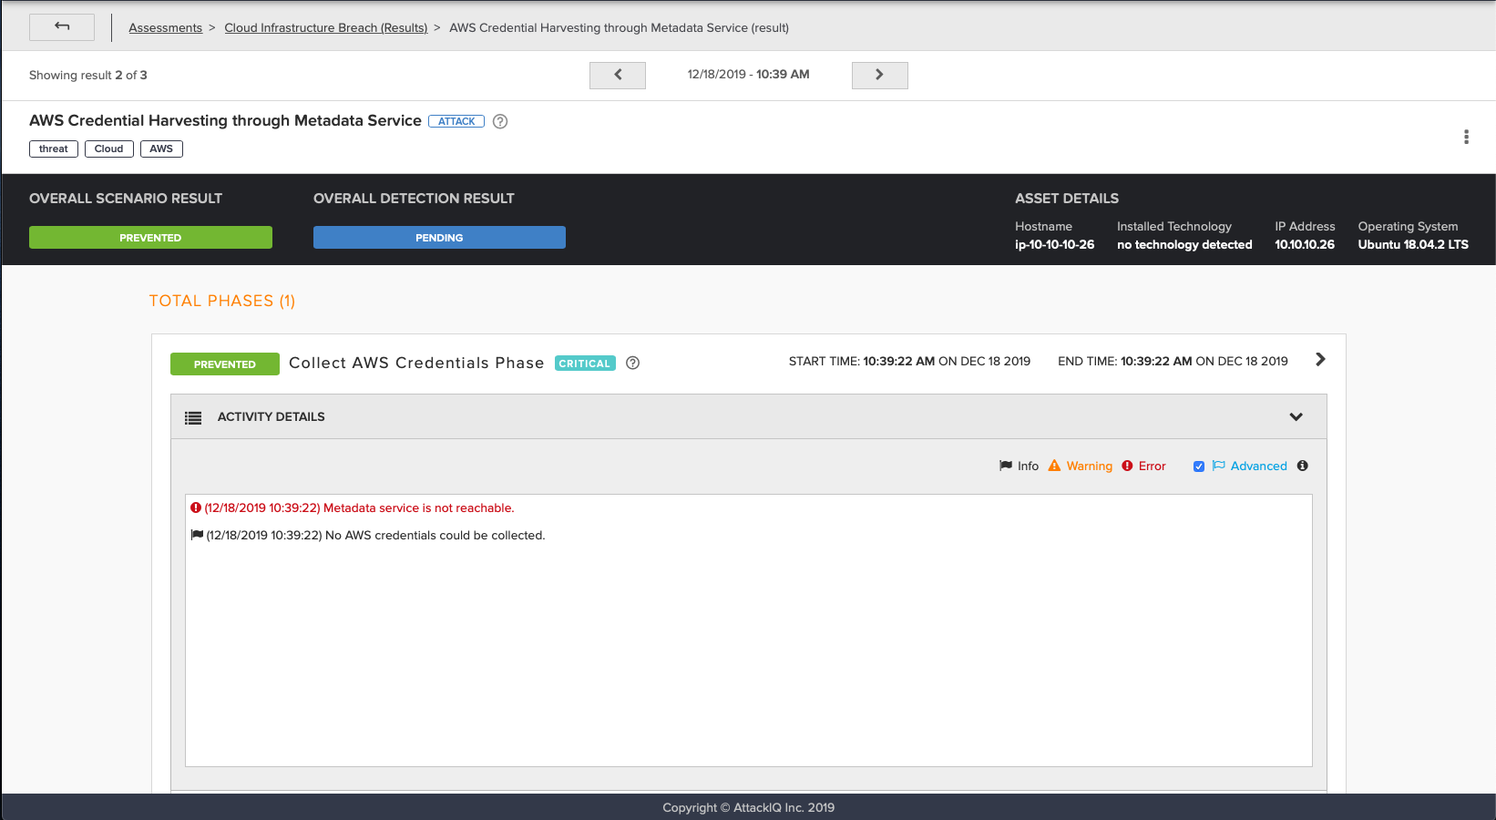Click the green PREVENTED scenario result bar
Screen dimensions: 1496x820
tap(150, 238)
